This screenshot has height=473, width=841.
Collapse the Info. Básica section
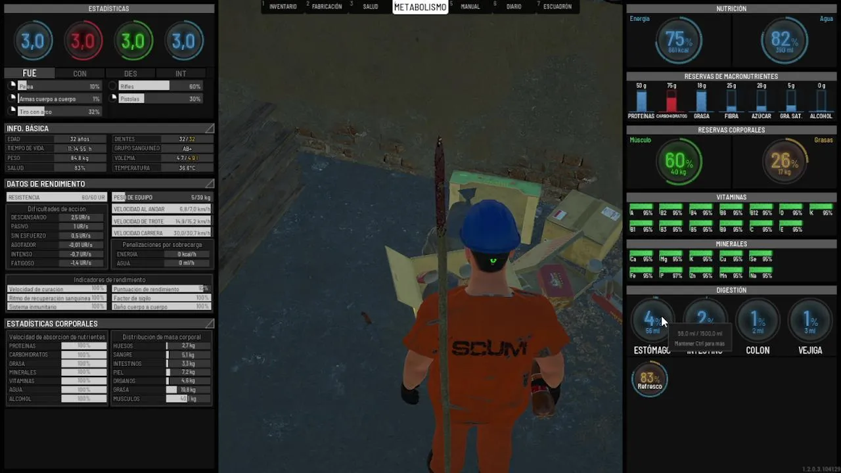tap(210, 129)
